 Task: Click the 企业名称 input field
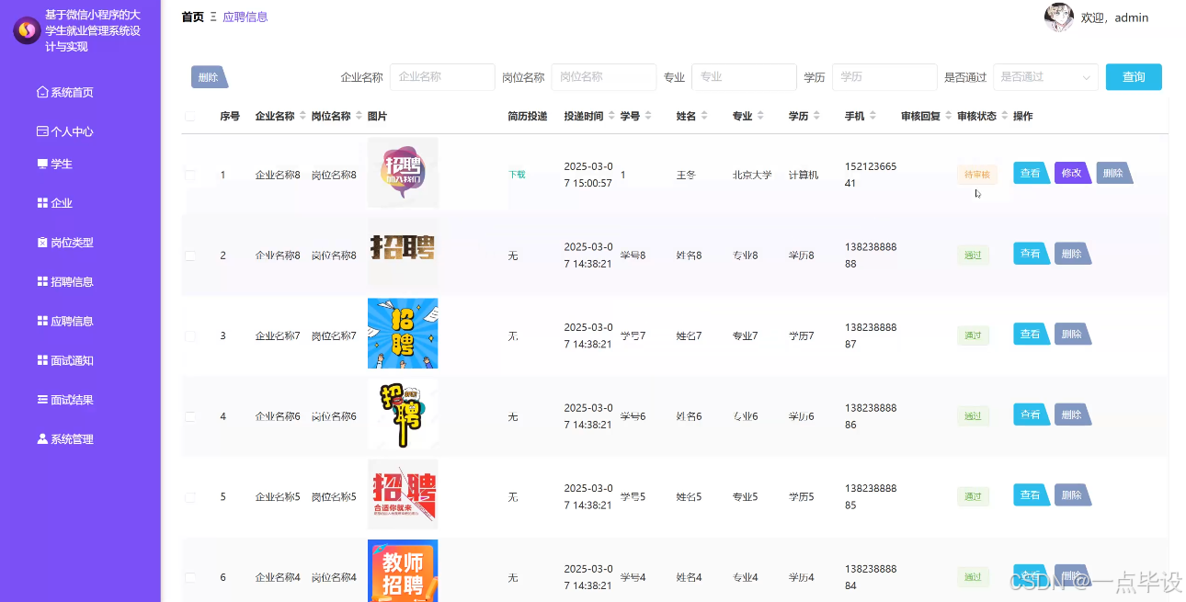tap(442, 77)
